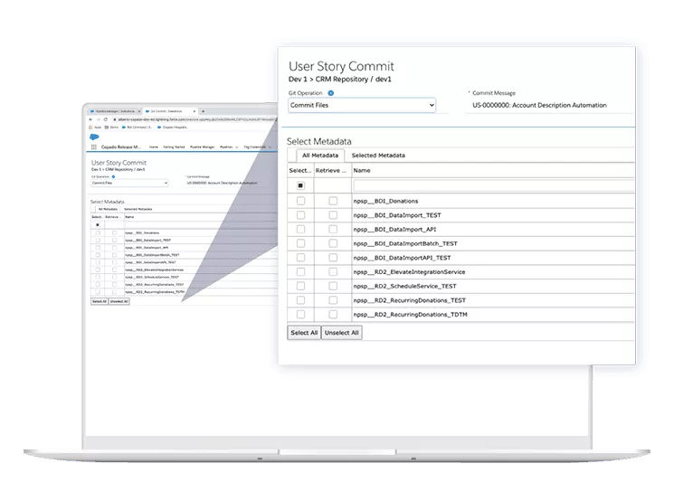
Task: Close the Git Commit browser tab
Action: (x=195, y=111)
